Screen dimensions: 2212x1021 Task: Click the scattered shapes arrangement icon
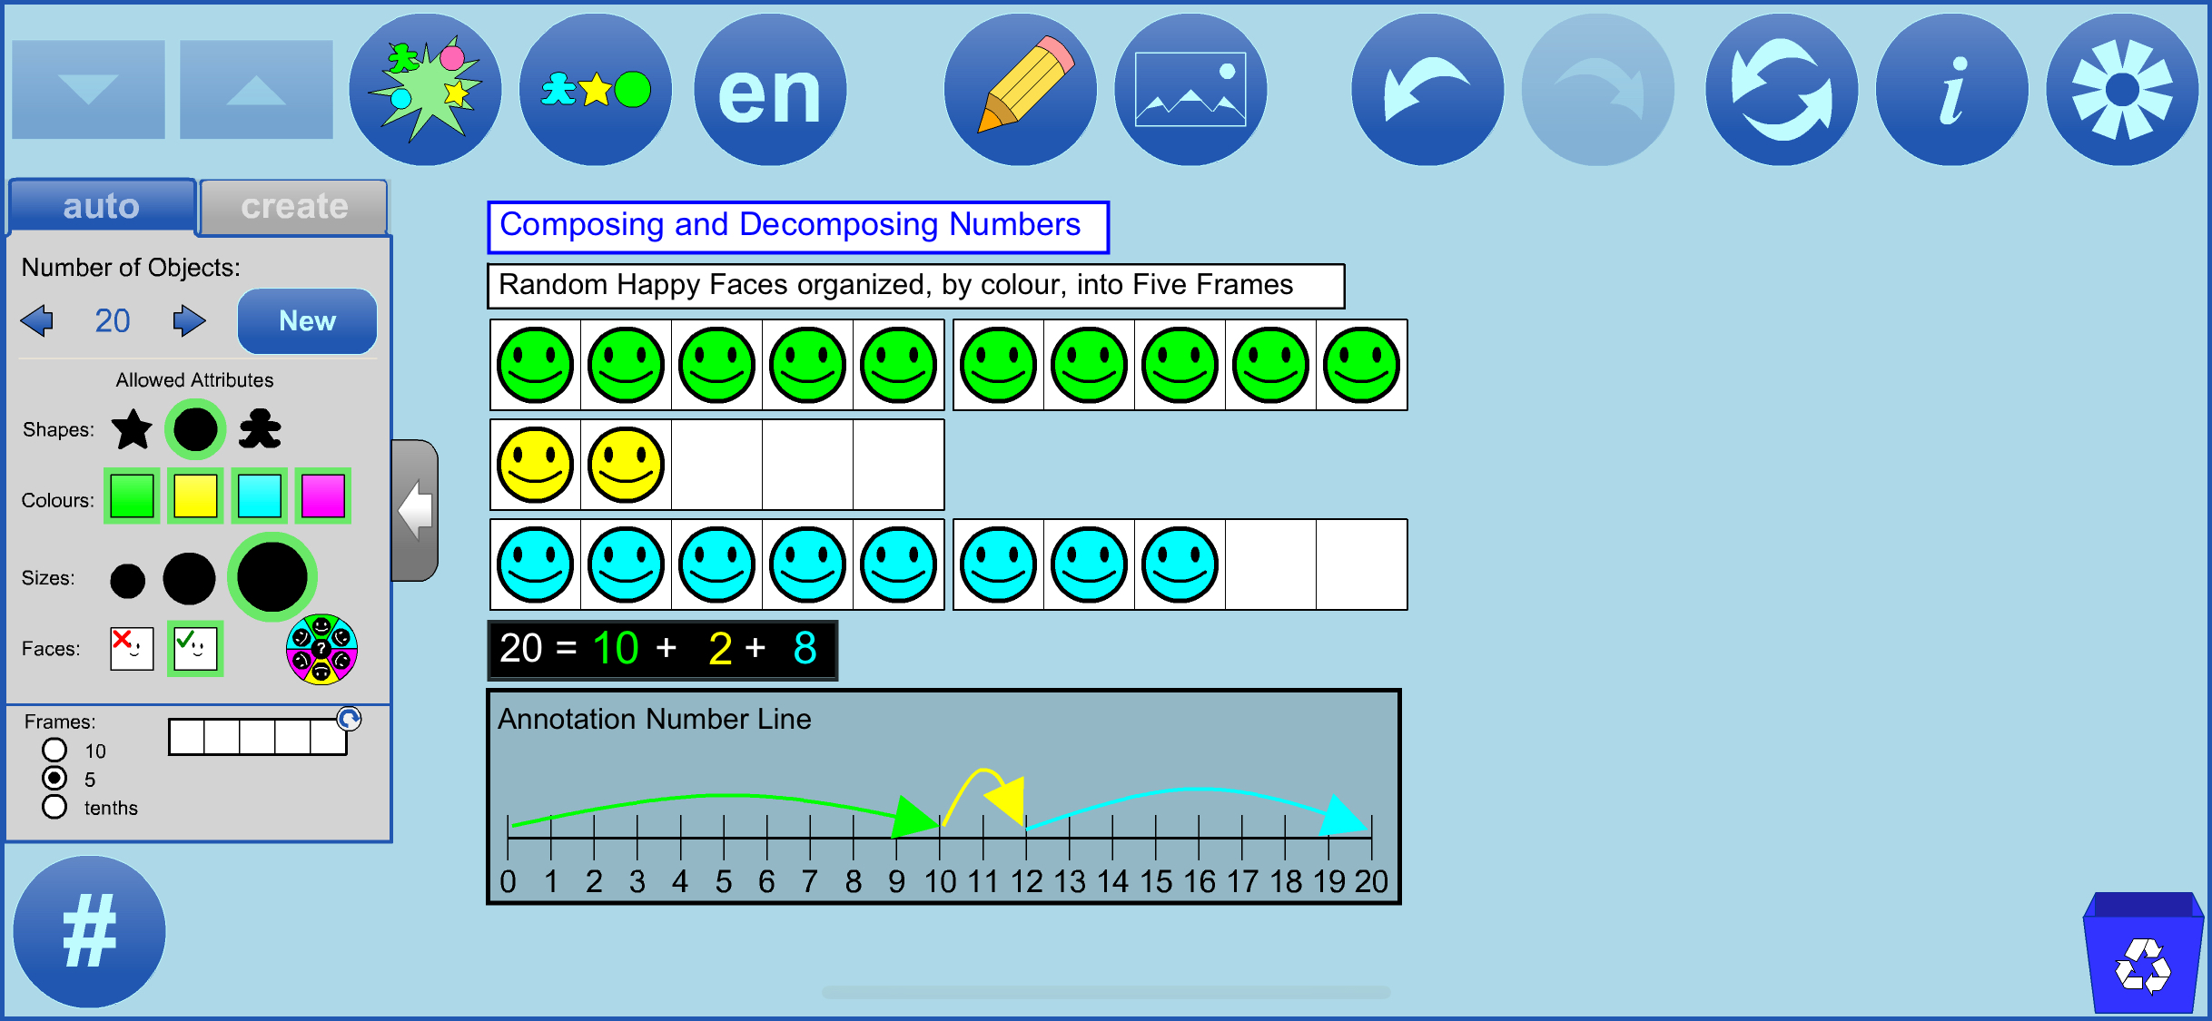click(425, 89)
